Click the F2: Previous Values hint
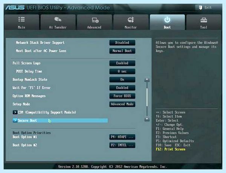Viewport: 226px width, 173px height. 172,133
